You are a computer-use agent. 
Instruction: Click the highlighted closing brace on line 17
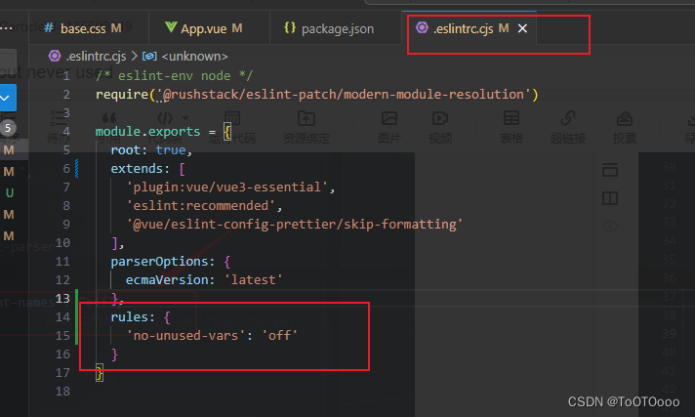[100, 373]
